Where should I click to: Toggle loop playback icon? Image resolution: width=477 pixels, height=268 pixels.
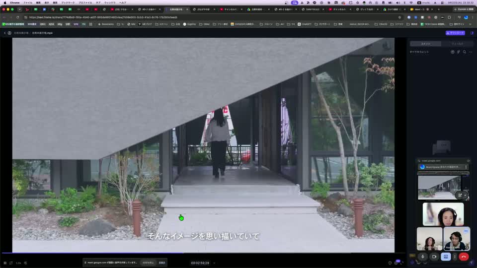pos(11,263)
